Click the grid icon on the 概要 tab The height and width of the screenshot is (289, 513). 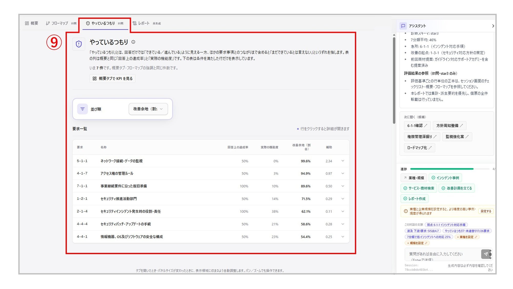click(27, 23)
